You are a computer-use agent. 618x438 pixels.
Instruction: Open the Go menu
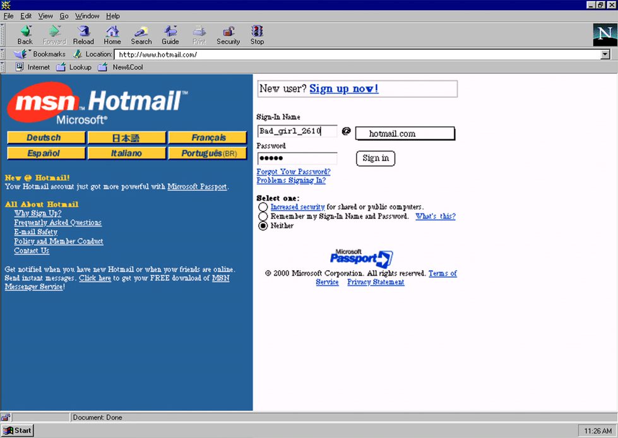[x=64, y=16]
